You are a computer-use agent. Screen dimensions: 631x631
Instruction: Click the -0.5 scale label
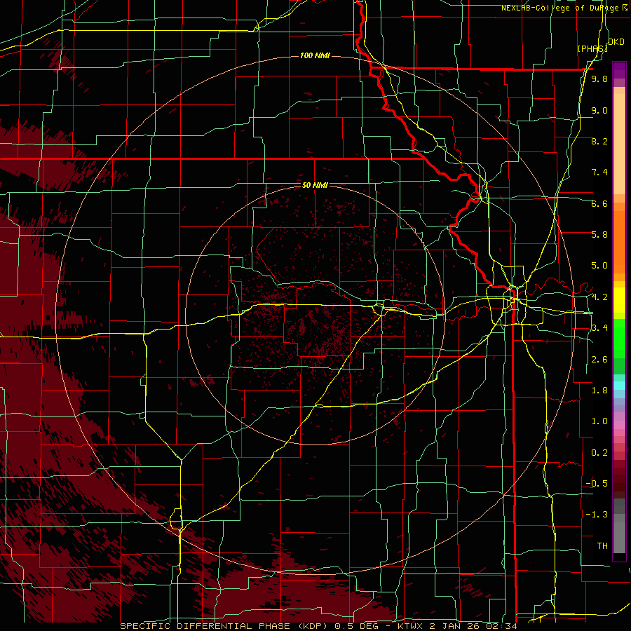(597, 484)
